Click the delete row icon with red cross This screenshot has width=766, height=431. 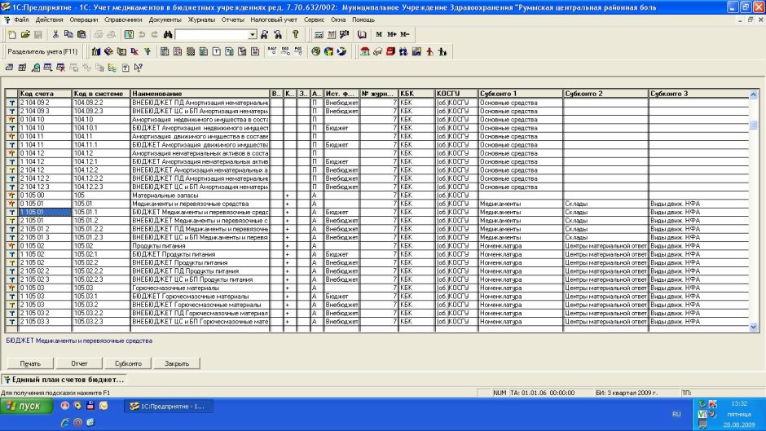60,68
